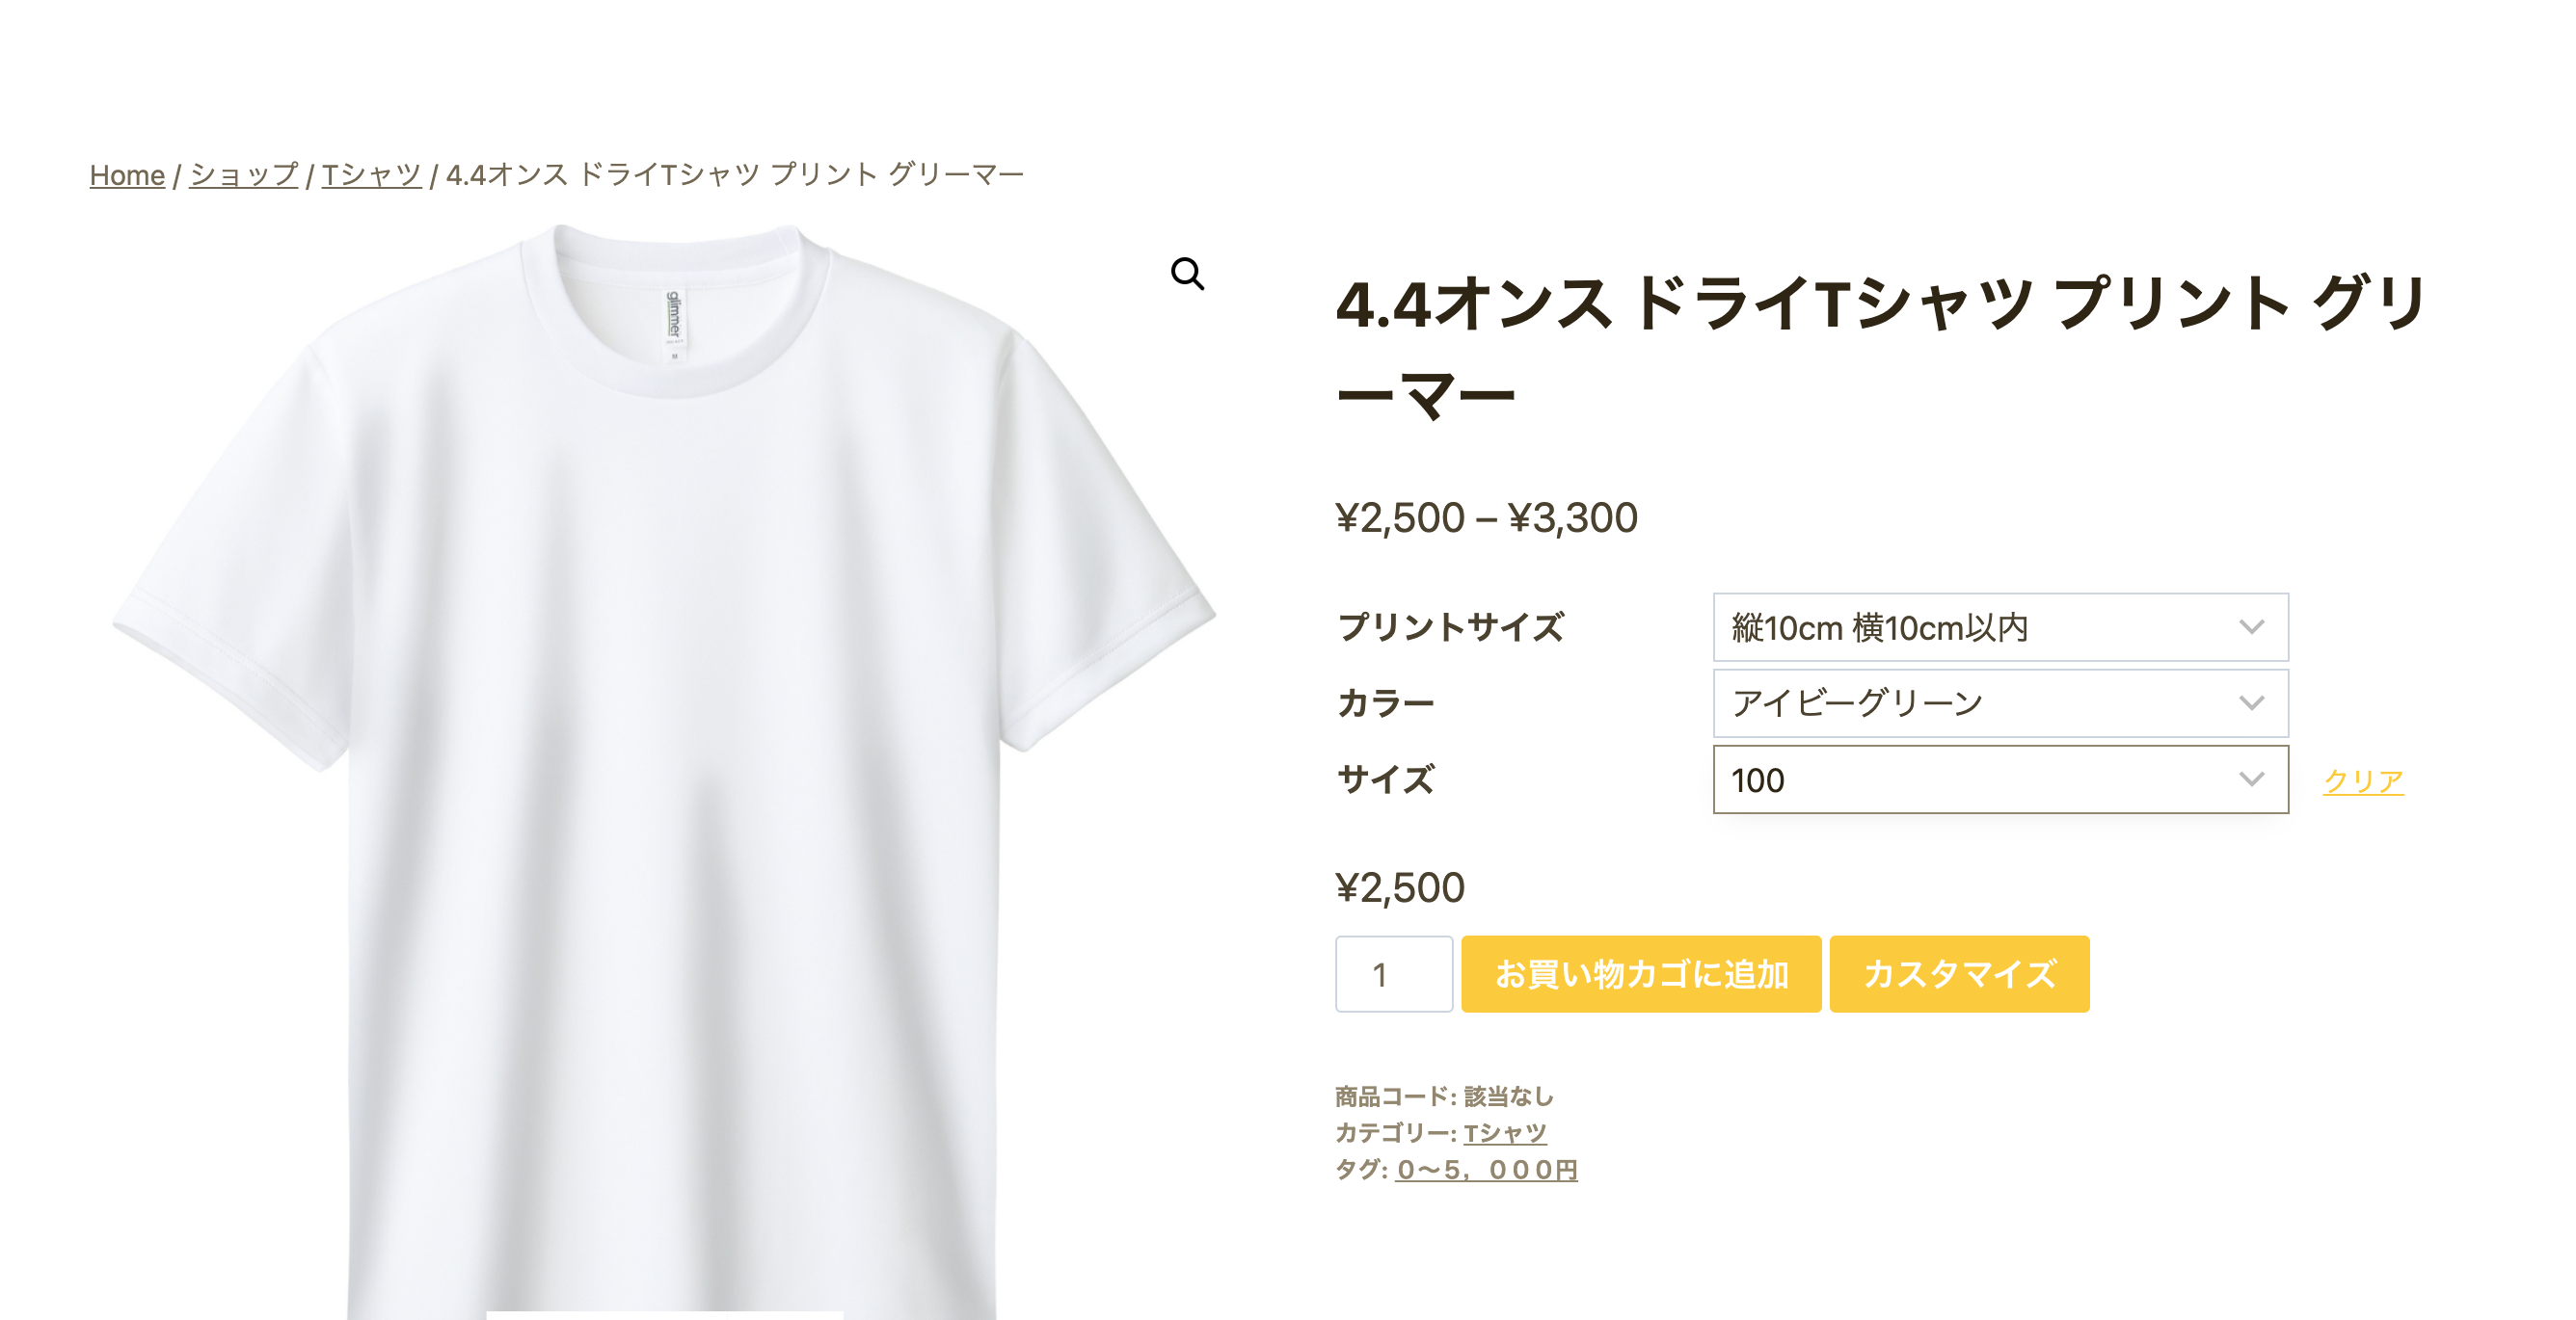Open the プリントサイズ dropdown

click(2000, 627)
